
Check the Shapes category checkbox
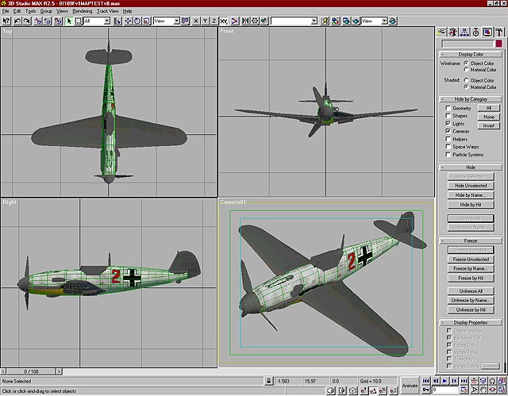click(448, 116)
